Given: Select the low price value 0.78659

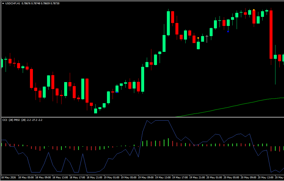Looking at the screenshot, I should [45, 3].
